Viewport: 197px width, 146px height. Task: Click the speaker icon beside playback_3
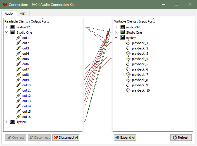[x=128, y=54]
